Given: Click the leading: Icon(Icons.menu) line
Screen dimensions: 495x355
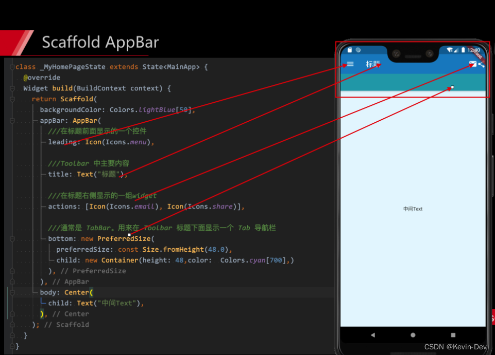Looking at the screenshot, I should (101, 142).
